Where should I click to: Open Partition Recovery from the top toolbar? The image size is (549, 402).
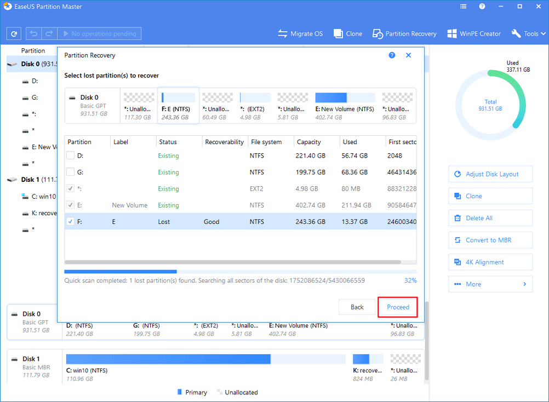coord(405,34)
